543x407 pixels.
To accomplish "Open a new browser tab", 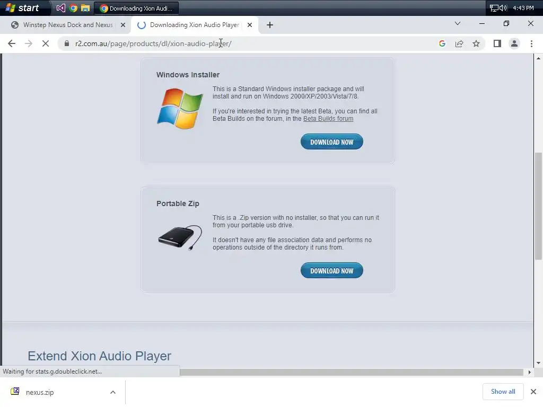I will [270, 25].
